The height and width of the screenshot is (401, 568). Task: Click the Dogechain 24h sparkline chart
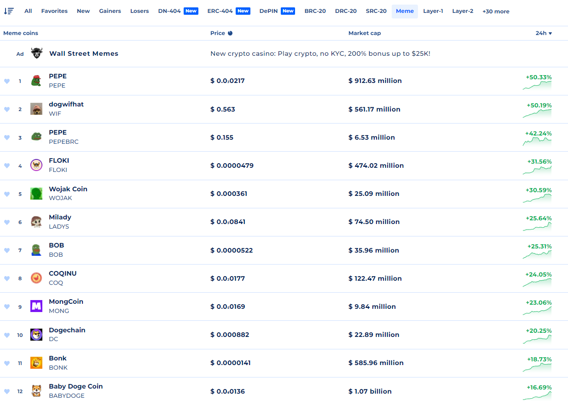(537, 339)
